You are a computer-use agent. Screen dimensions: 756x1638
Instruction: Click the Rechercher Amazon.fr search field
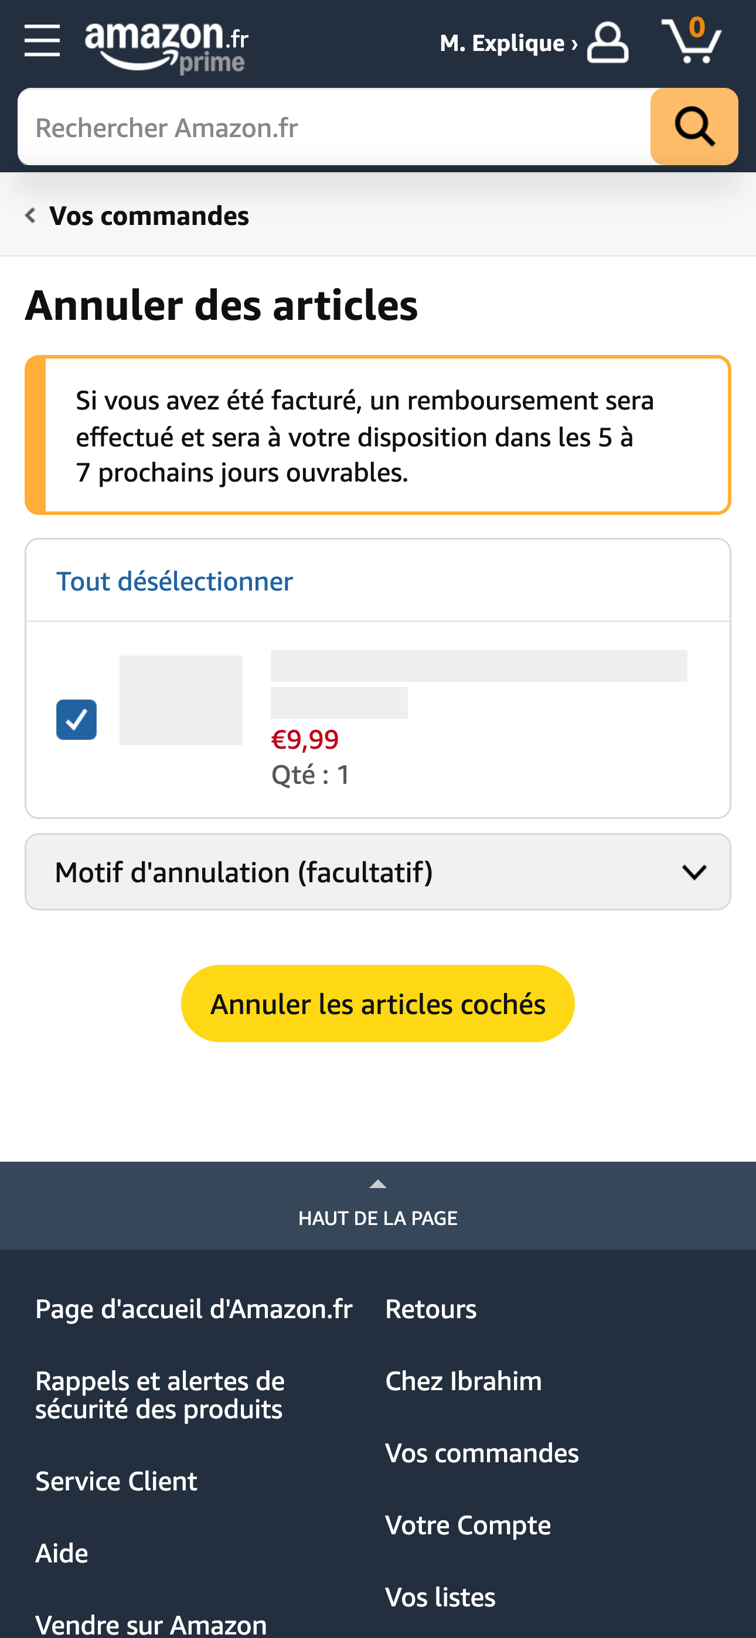[318, 127]
